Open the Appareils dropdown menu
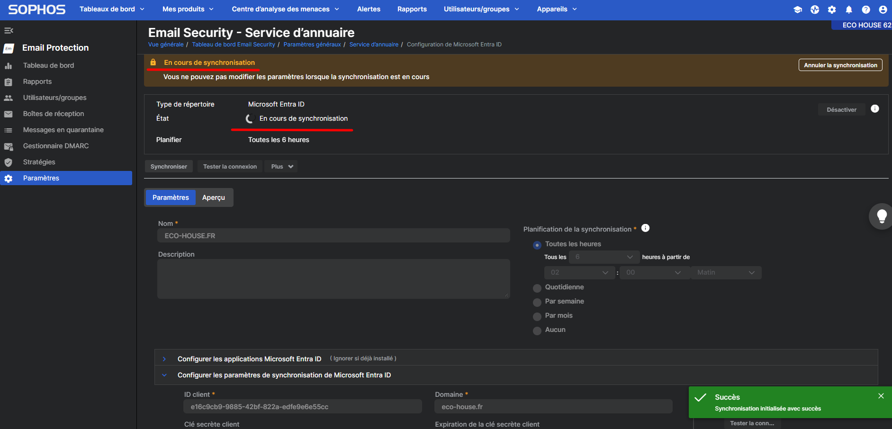The height and width of the screenshot is (429, 892). click(x=557, y=9)
